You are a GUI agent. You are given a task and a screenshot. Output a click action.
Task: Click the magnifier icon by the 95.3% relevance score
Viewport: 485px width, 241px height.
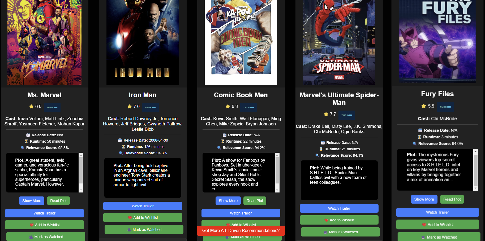(x=23, y=148)
